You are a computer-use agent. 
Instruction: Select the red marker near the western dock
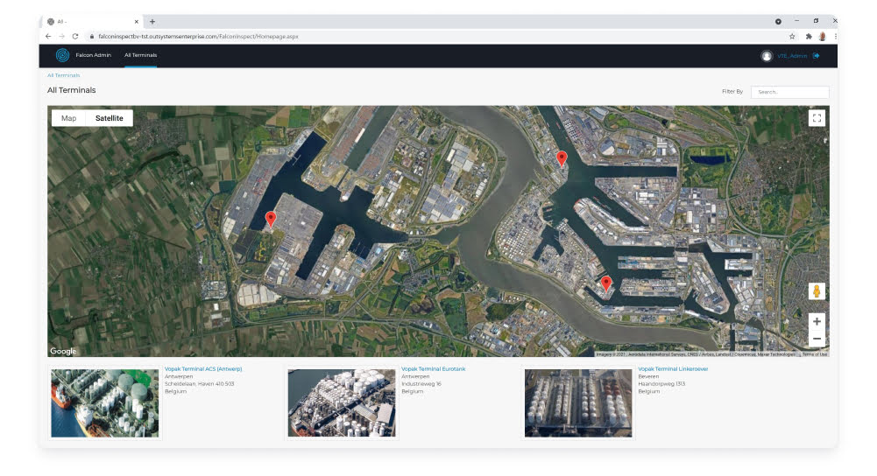point(271,219)
